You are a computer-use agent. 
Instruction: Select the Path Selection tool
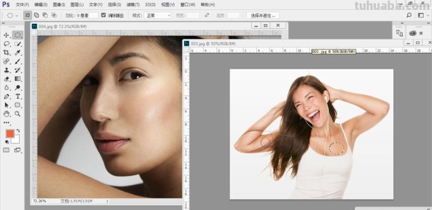click(x=6, y=105)
